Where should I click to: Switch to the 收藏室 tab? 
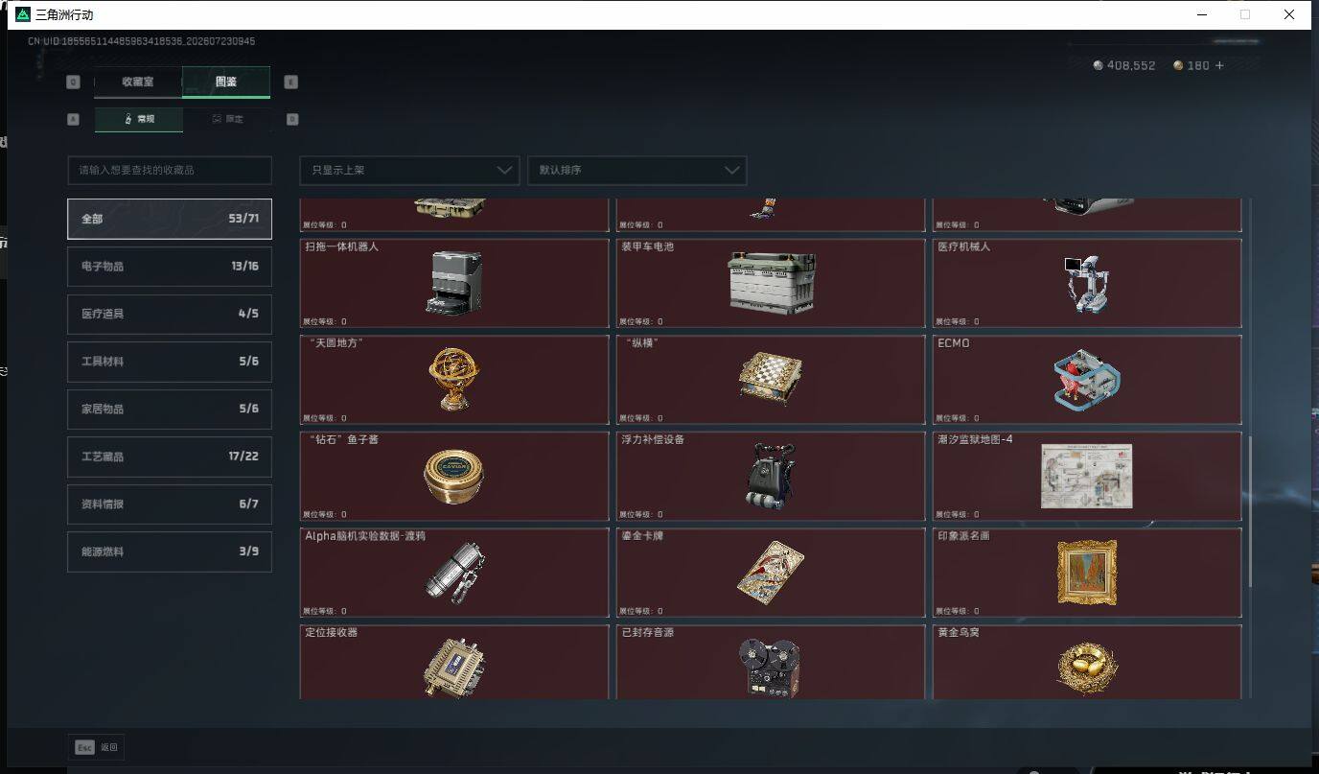(x=138, y=82)
